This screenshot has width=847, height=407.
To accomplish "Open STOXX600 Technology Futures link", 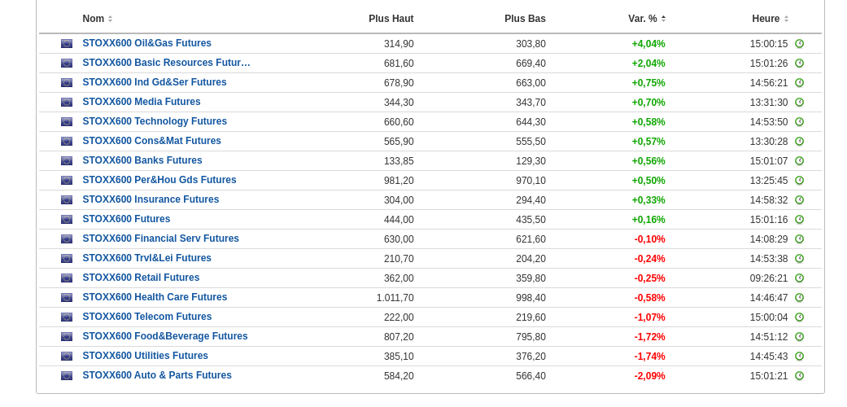I will point(155,121).
